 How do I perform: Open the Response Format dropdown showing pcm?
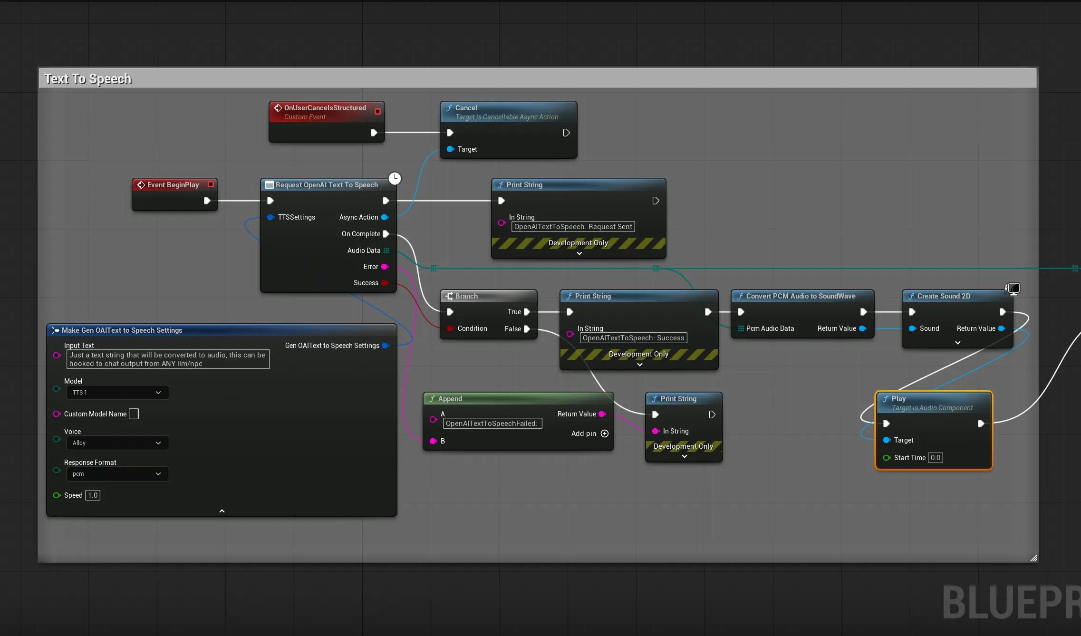click(117, 474)
